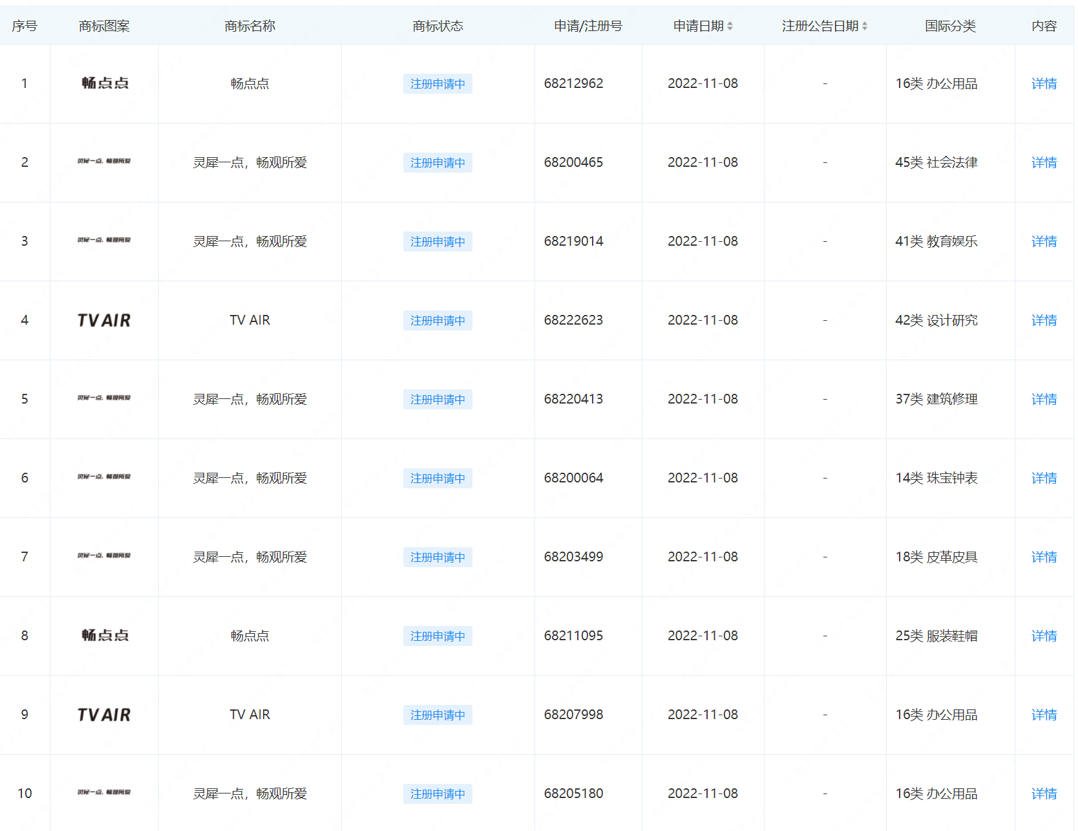Image resolution: width=1078 pixels, height=831 pixels.
Task: Click 注册申请中 status tag in row 10
Action: click(x=438, y=793)
